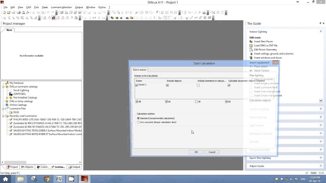The width and height of the screenshot is (326, 183).
Task: Check All under Include luminaires column
Action: coord(196,101)
